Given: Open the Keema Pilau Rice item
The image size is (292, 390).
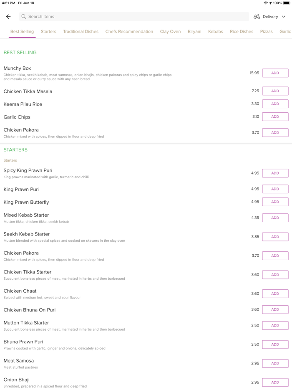Looking at the screenshot, I should pos(23,104).
